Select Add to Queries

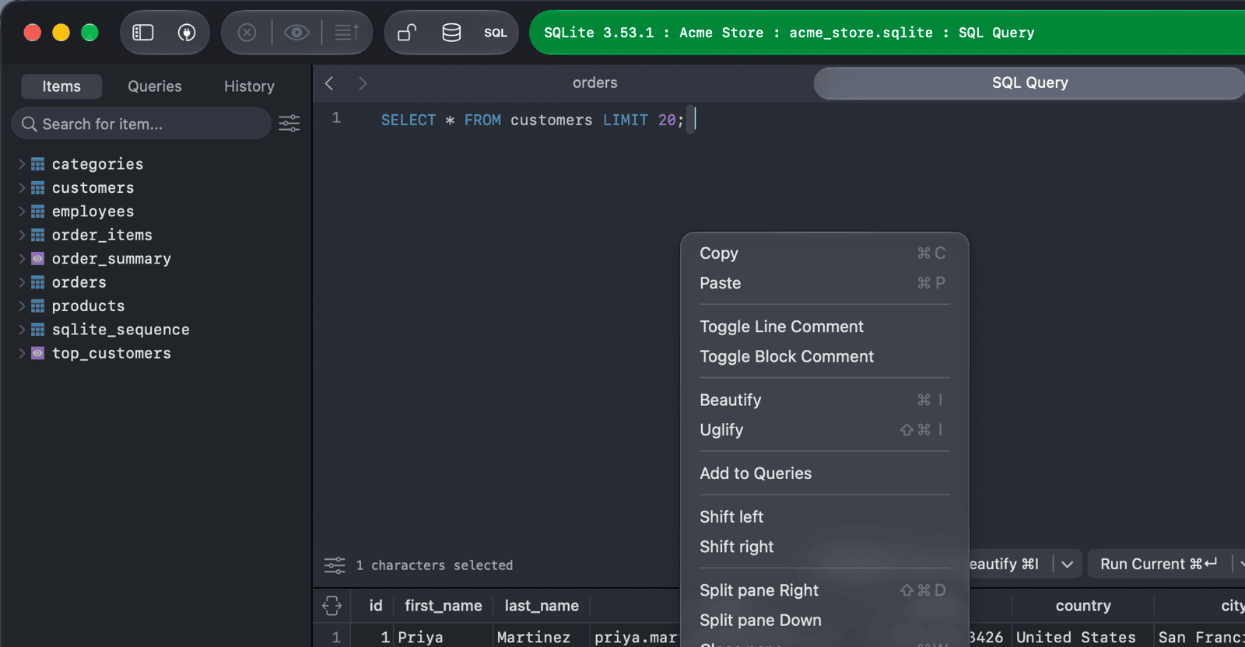point(823,473)
